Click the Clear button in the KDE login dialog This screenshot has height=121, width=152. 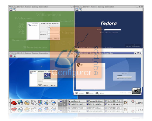tap(45, 85)
